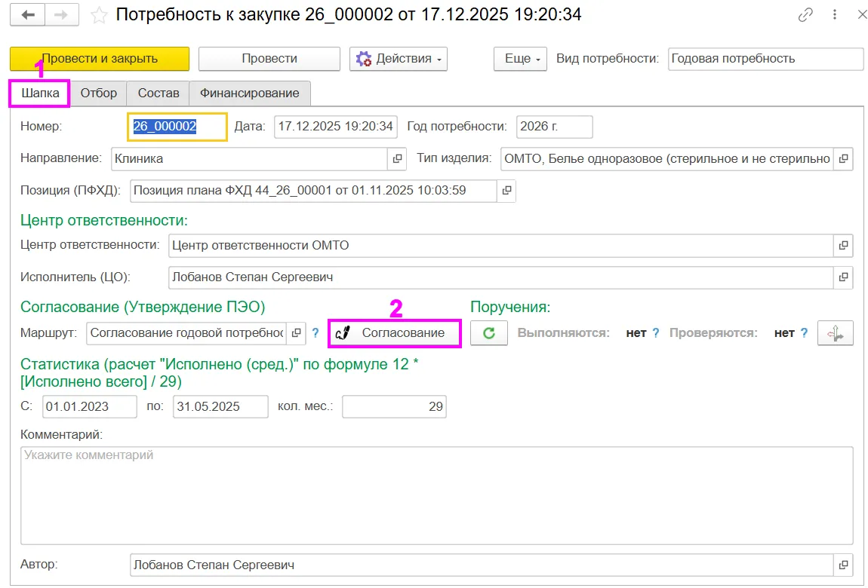Open the Позиция (ПФХД) linked record icon
This screenshot has width=868, height=588.
(x=506, y=191)
